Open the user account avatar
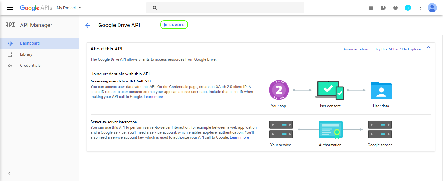Viewport: 443px width, 181px height. click(432, 8)
